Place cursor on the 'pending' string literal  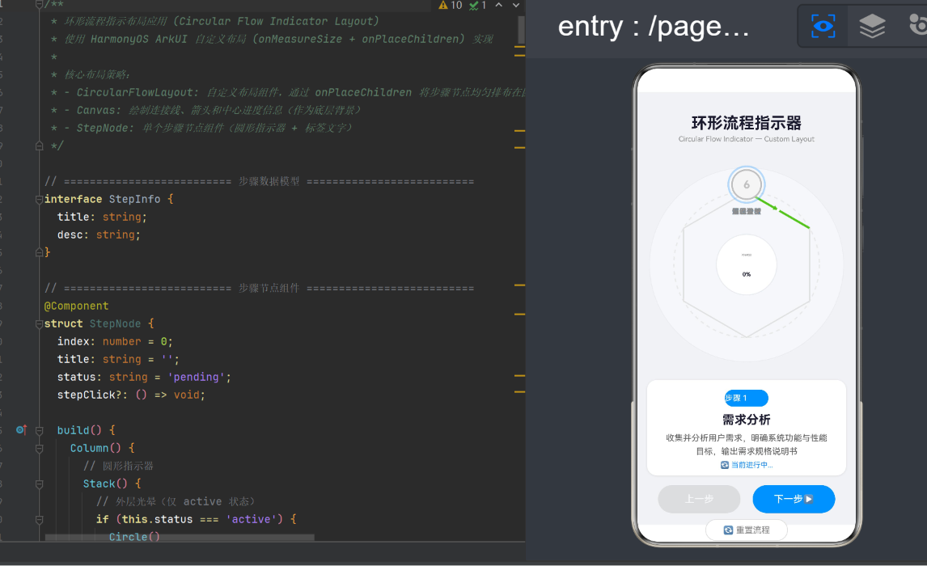coord(196,377)
